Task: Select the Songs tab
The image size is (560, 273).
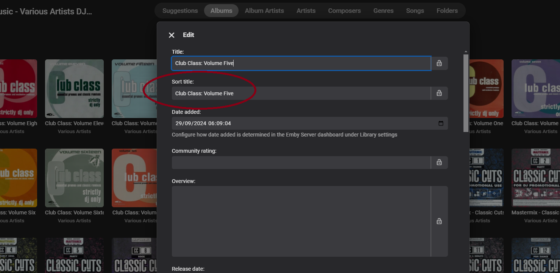Action: [x=415, y=11]
